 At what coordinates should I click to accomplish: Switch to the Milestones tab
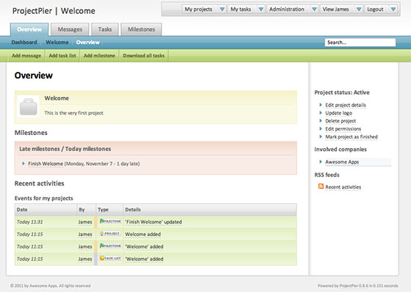(x=141, y=29)
